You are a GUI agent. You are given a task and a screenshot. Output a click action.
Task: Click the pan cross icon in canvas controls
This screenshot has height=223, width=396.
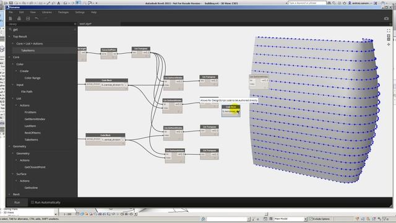click(389, 44)
